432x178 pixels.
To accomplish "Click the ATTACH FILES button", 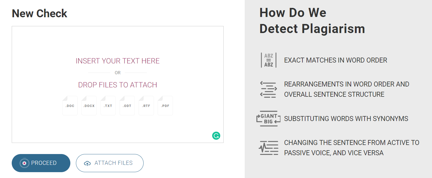I will pos(110,163).
